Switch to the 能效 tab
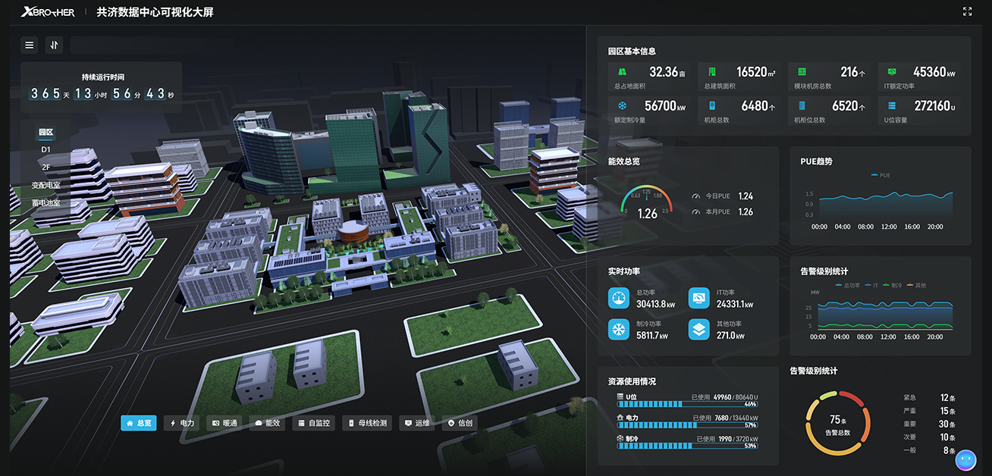 [x=268, y=423]
